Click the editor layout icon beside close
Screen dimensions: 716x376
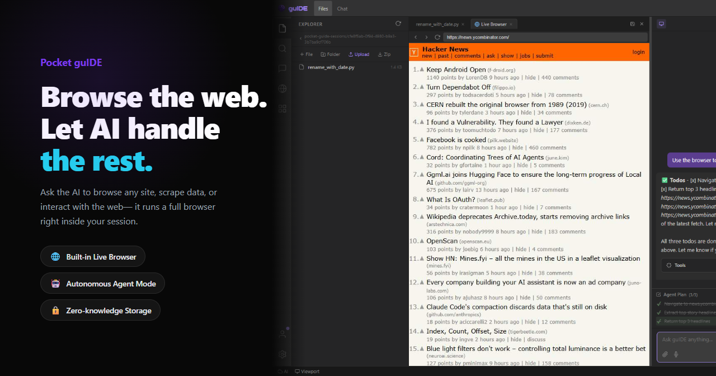(x=632, y=24)
